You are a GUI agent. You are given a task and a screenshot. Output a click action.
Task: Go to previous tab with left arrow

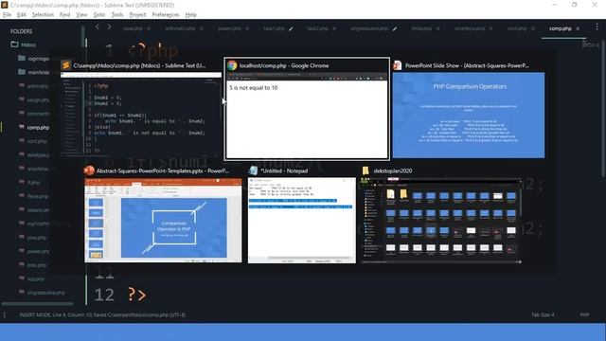pos(98,27)
